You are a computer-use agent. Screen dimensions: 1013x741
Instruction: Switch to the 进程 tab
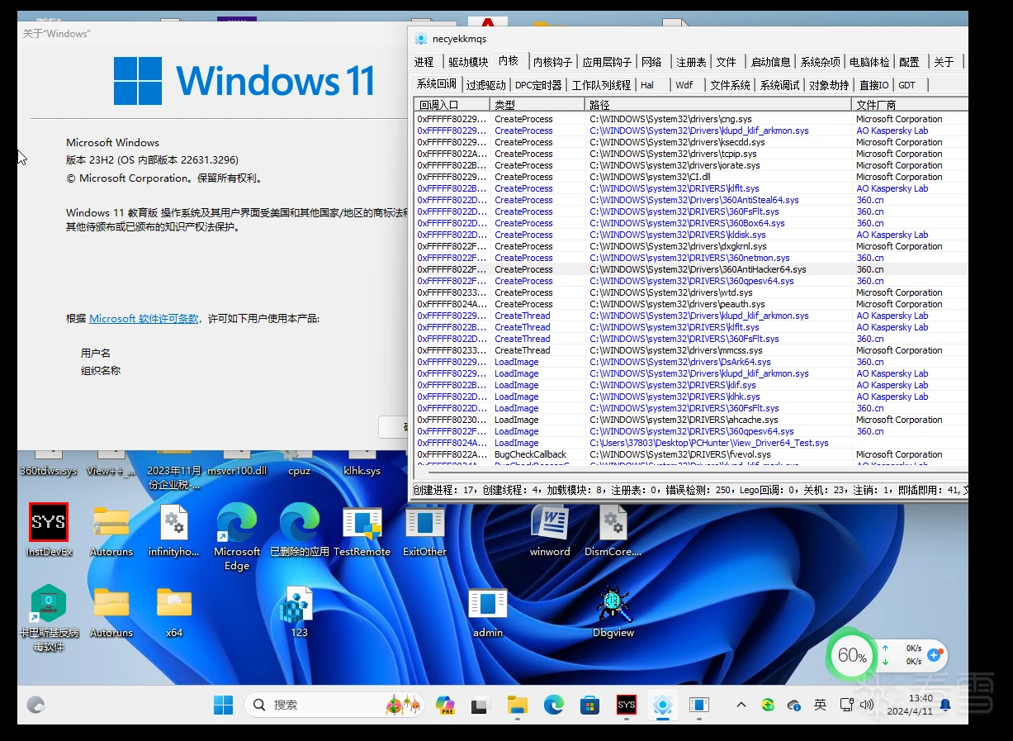pos(424,62)
